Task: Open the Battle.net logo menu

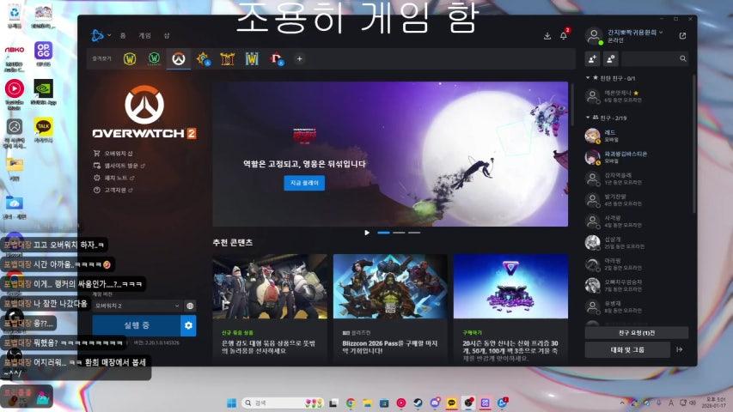Action: click(x=97, y=35)
